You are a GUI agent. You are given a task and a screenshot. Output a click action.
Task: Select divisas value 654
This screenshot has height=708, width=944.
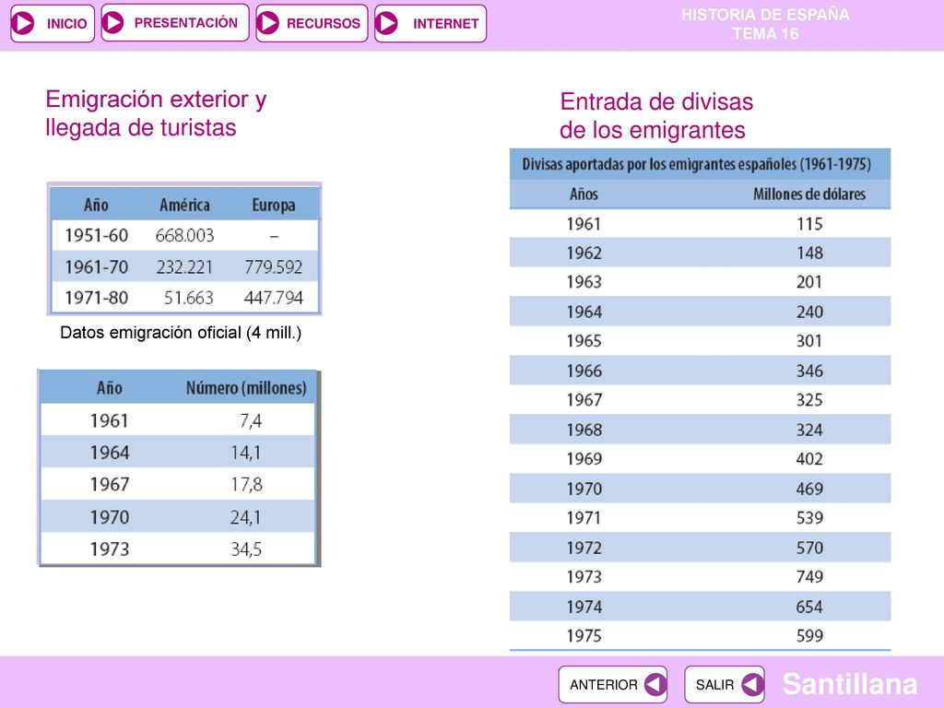tap(809, 607)
